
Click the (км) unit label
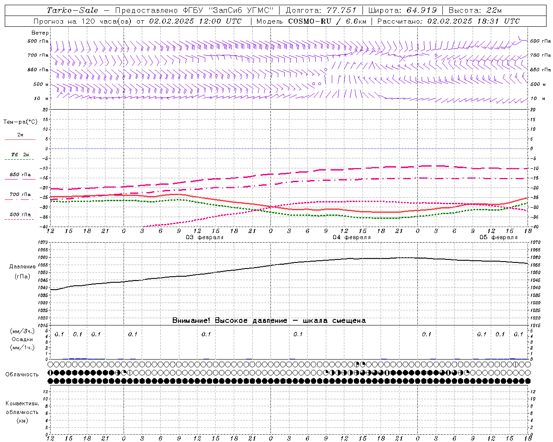pos(22,420)
